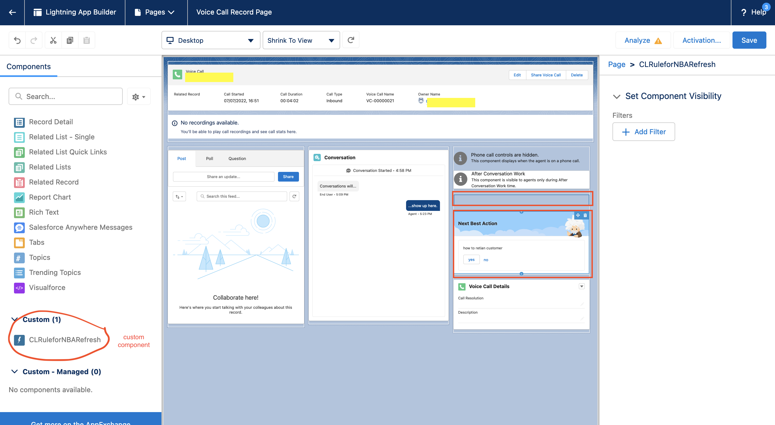Select the After Conversation Work component
Screen dimensions: 775x425
pos(522,180)
